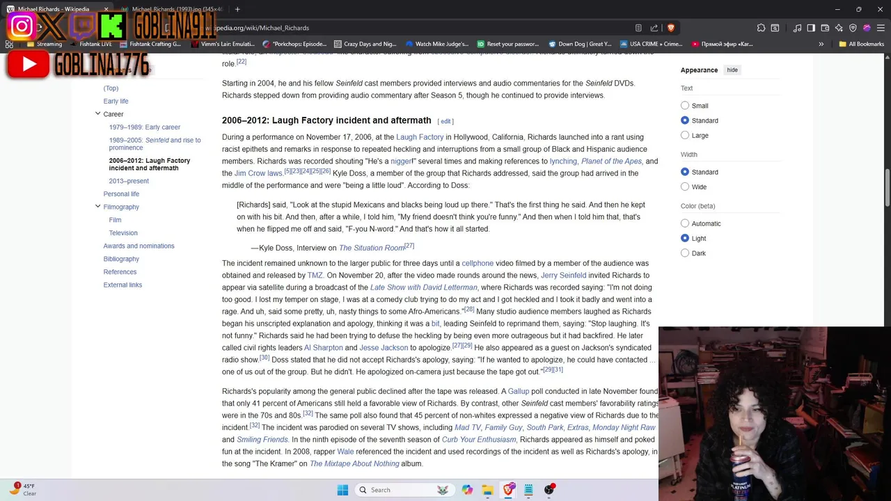Click the tab search icon in toolbar
Image resolution: width=891 pixels, height=501 pixels.
(775, 28)
